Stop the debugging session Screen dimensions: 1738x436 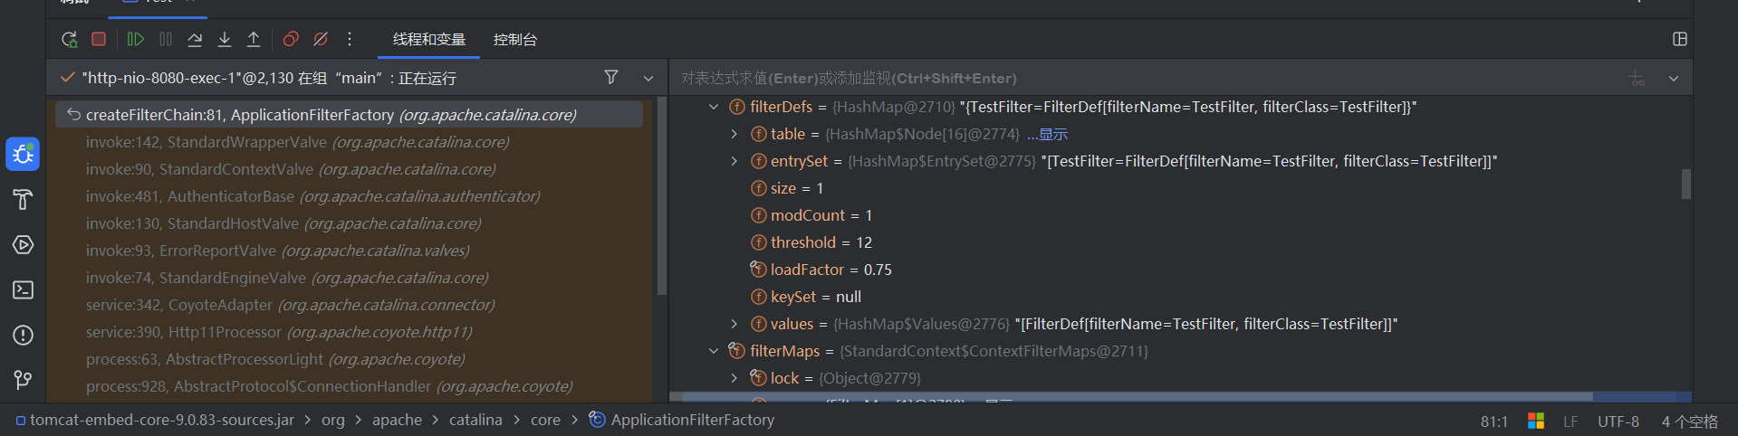point(99,39)
